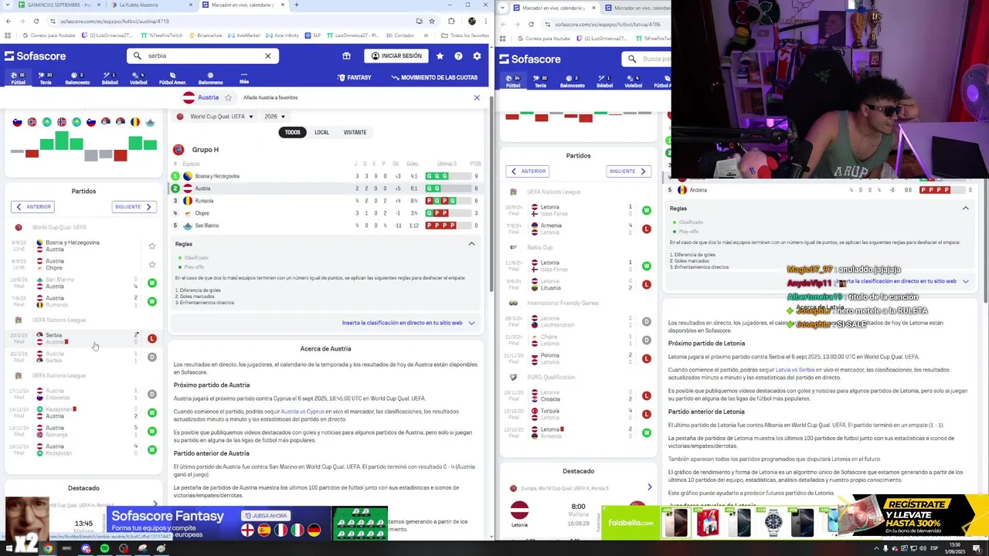Click San Marino row in Grupo H table
This screenshot has width=989, height=556.
[x=327, y=225]
